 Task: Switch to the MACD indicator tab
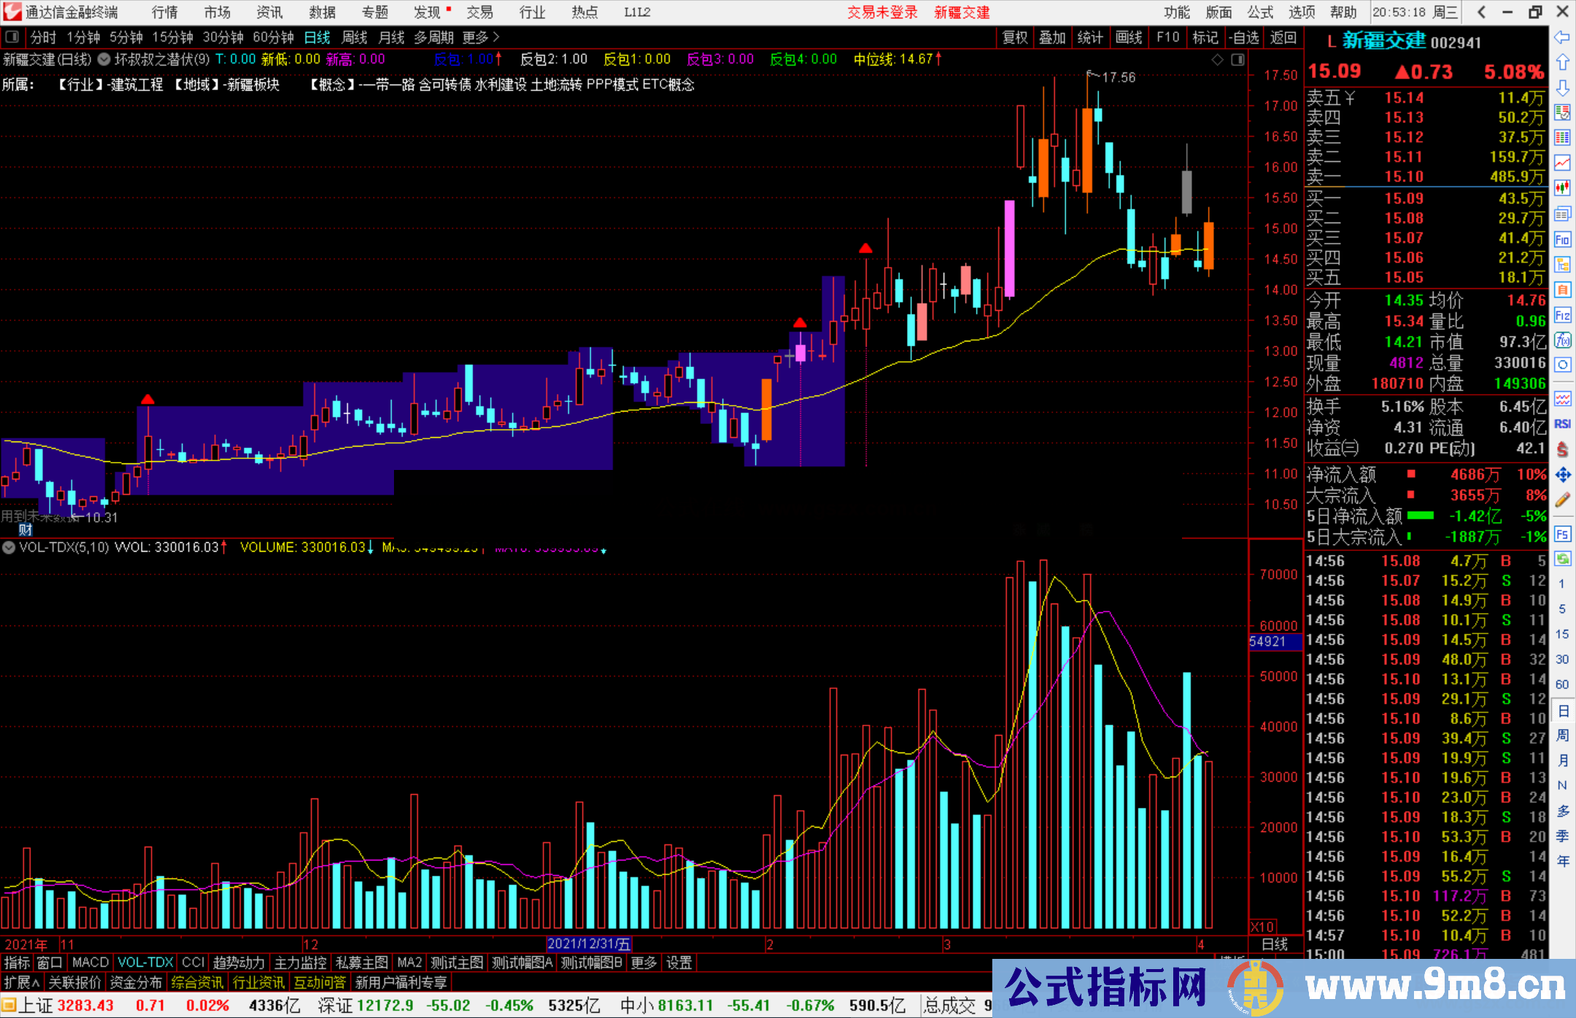[90, 963]
